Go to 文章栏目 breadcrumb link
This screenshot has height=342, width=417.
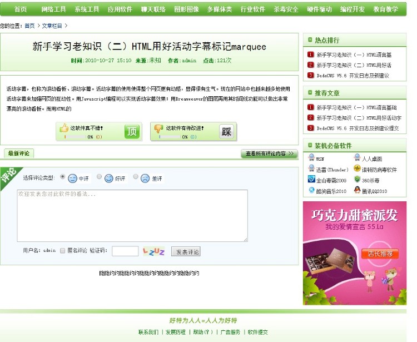point(52,26)
